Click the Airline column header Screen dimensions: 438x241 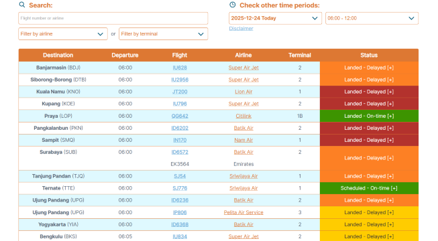tap(243, 55)
